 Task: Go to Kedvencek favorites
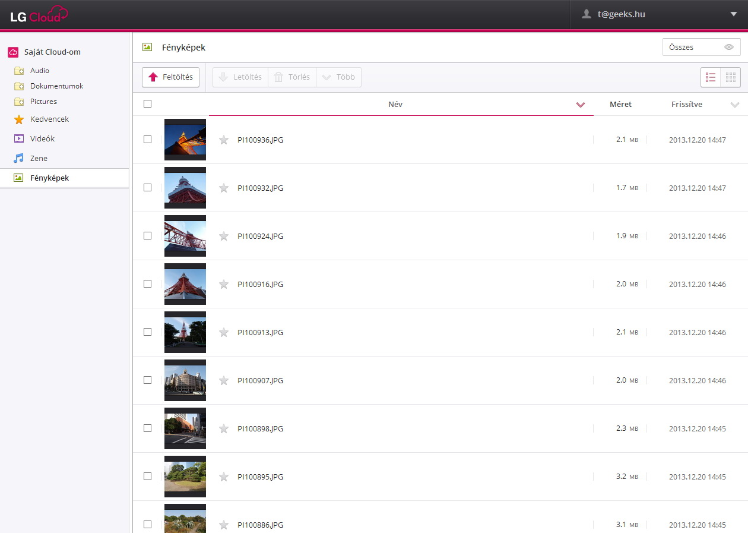click(x=49, y=119)
